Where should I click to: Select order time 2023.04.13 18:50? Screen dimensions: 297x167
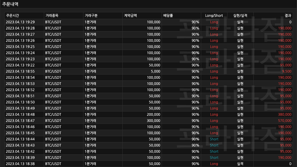[20, 102]
